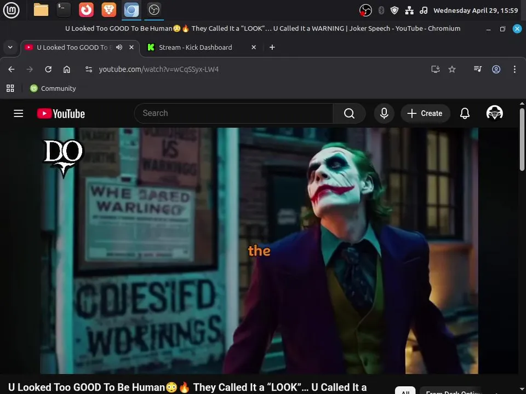Image resolution: width=526 pixels, height=394 pixels.
Task: Go to YouTube home via logo
Action: [x=61, y=114]
